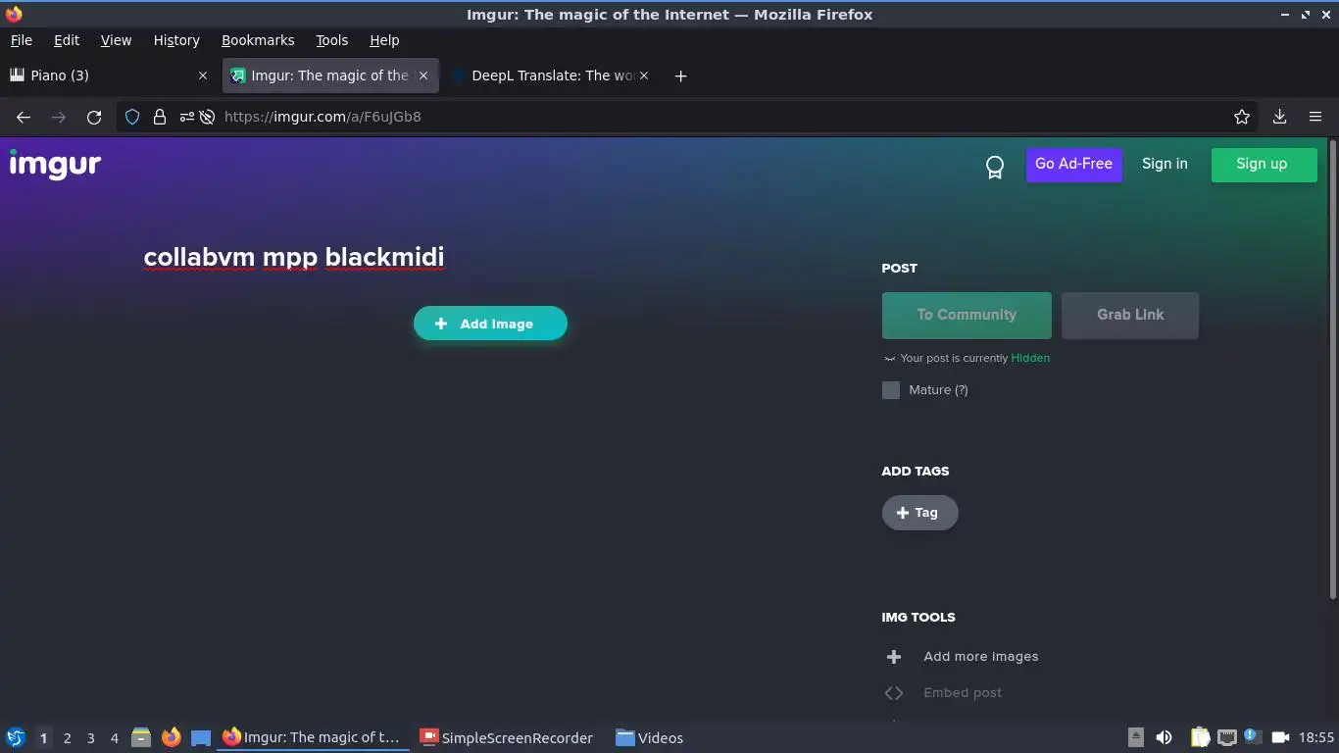
Task: Open the Videos window from taskbar
Action: click(649, 737)
